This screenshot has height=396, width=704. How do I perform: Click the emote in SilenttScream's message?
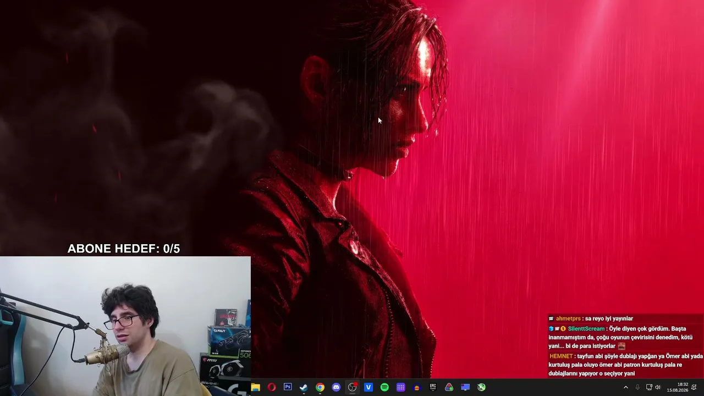tap(621, 346)
